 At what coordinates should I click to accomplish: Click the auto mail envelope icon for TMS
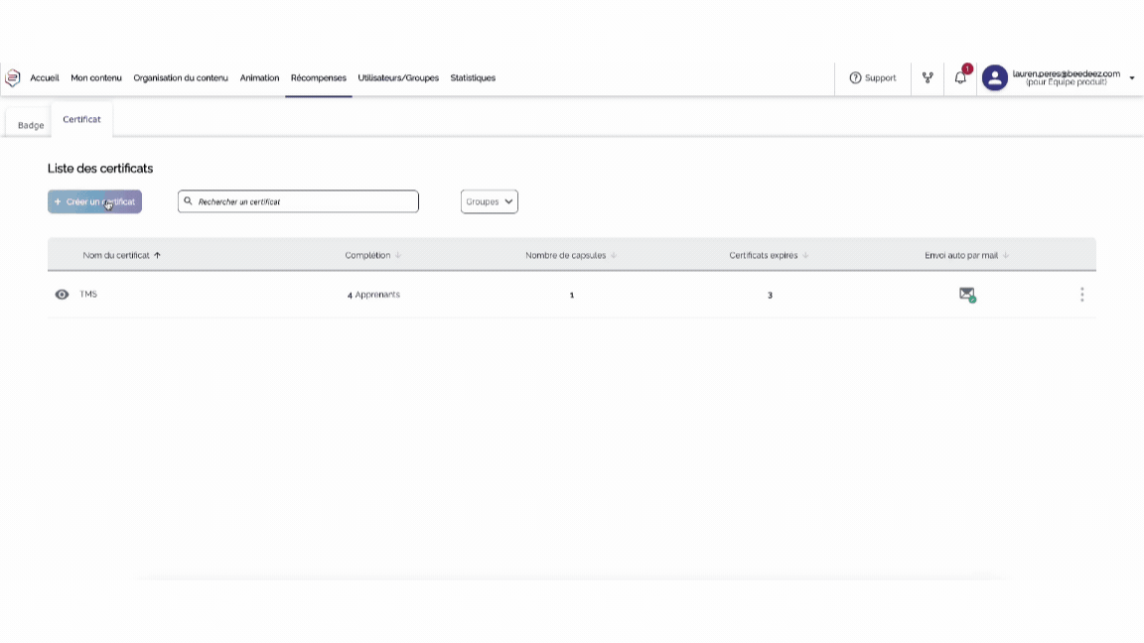[966, 294]
